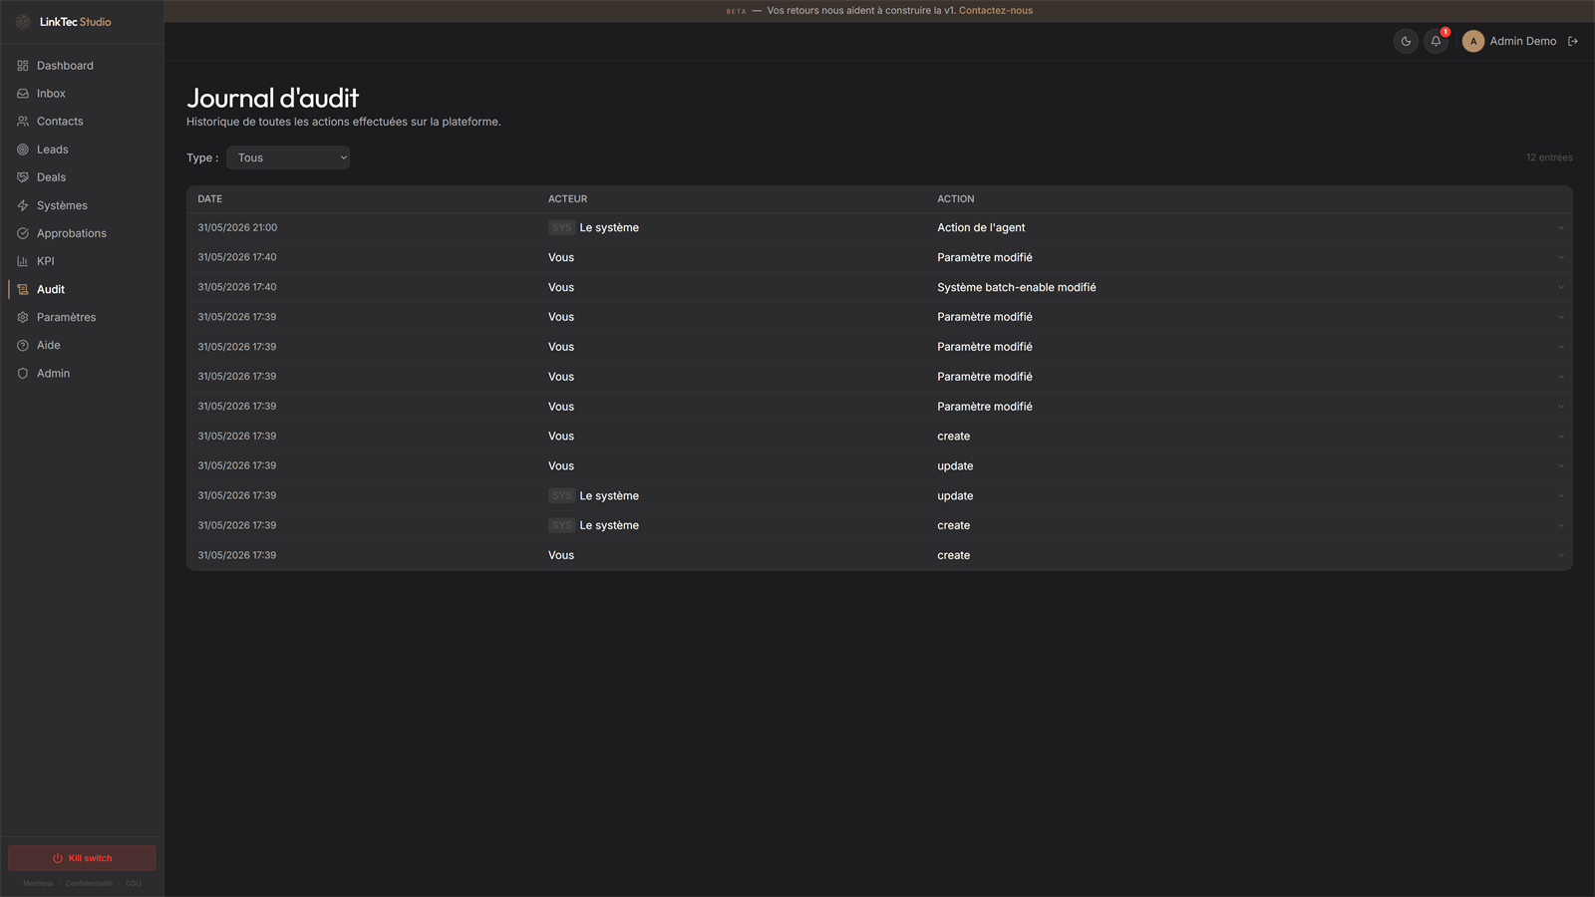Image resolution: width=1595 pixels, height=897 pixels.
Task: Open the Type filter dropdown
Action: (288, 157)
